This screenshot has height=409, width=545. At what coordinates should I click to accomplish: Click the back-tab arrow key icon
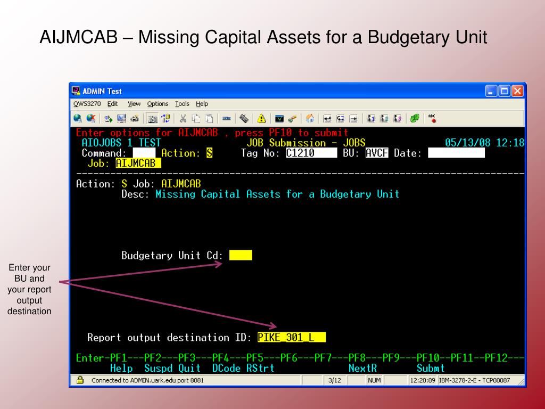click(x=340, y=119)
